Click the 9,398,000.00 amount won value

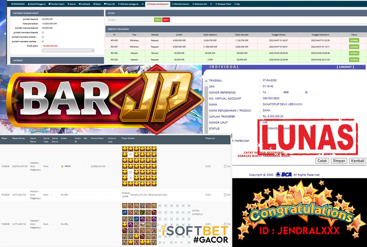(98, 166)
